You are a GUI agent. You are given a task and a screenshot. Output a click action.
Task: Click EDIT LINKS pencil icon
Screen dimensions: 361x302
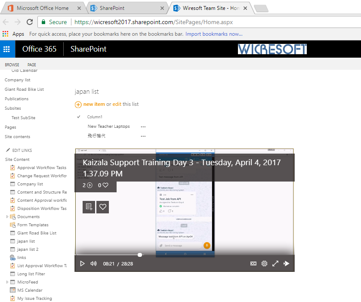point(8,150)
